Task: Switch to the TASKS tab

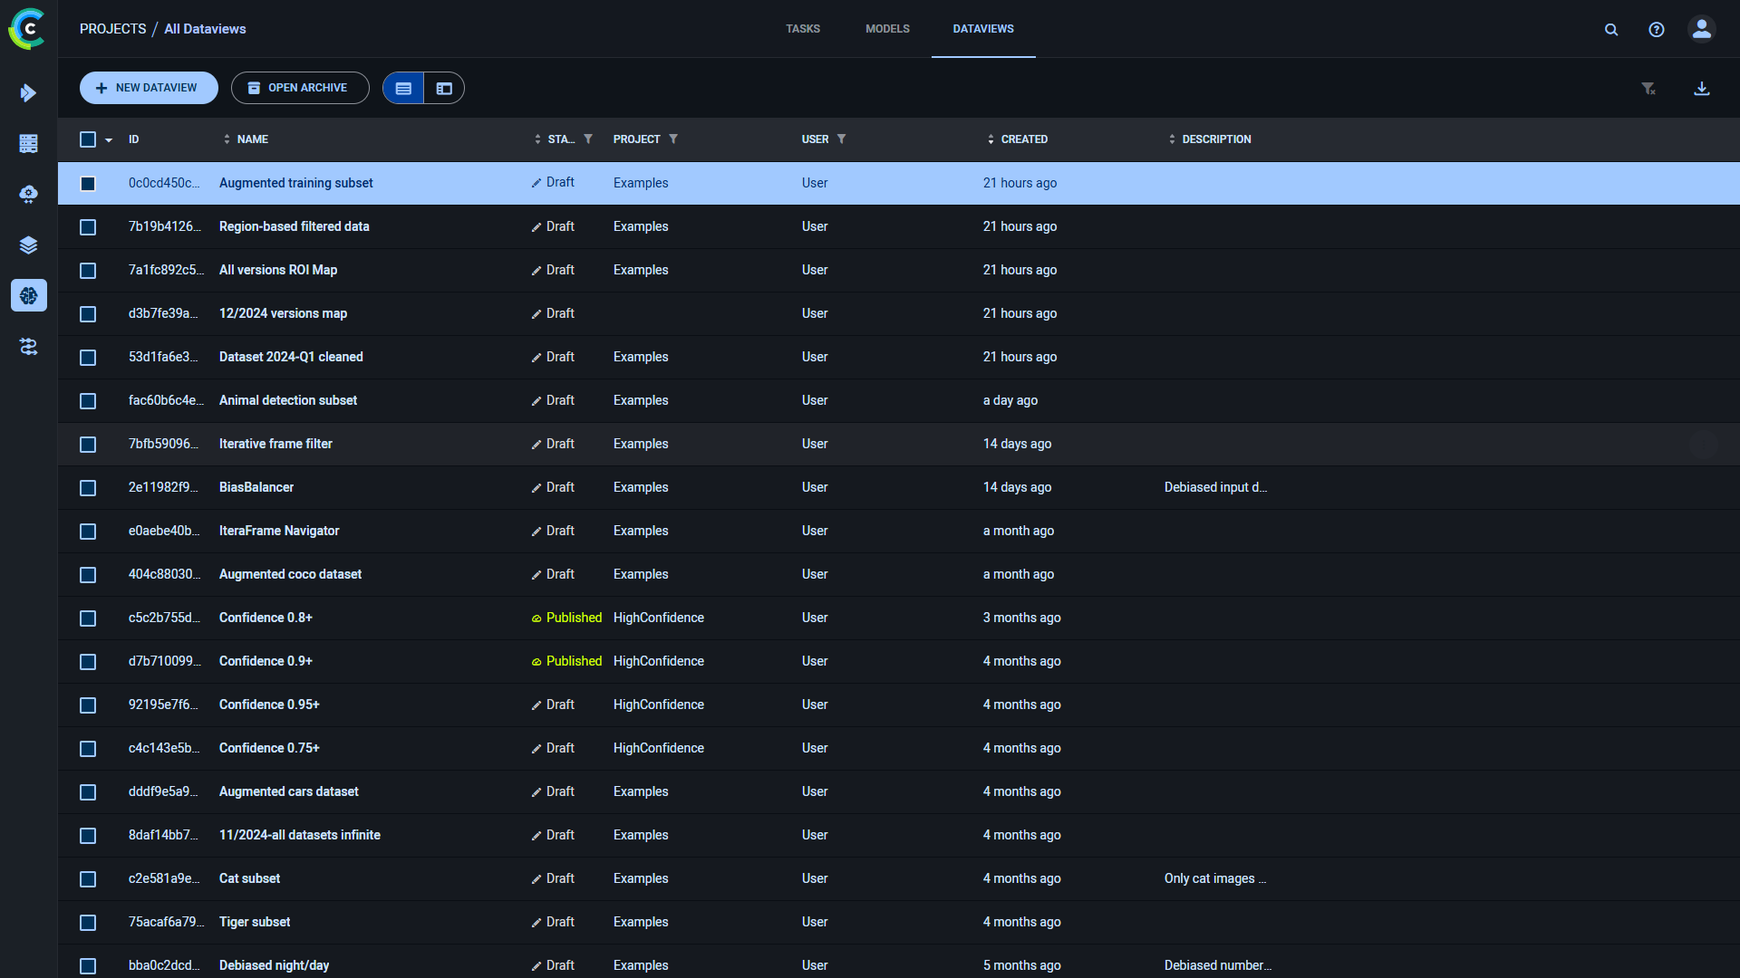Action: tap(801, 29)
